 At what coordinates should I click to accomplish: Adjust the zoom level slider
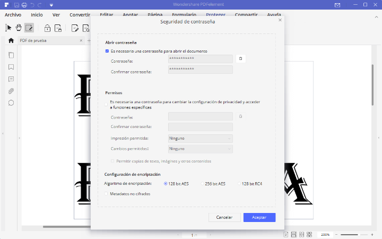tap(354, 235)
